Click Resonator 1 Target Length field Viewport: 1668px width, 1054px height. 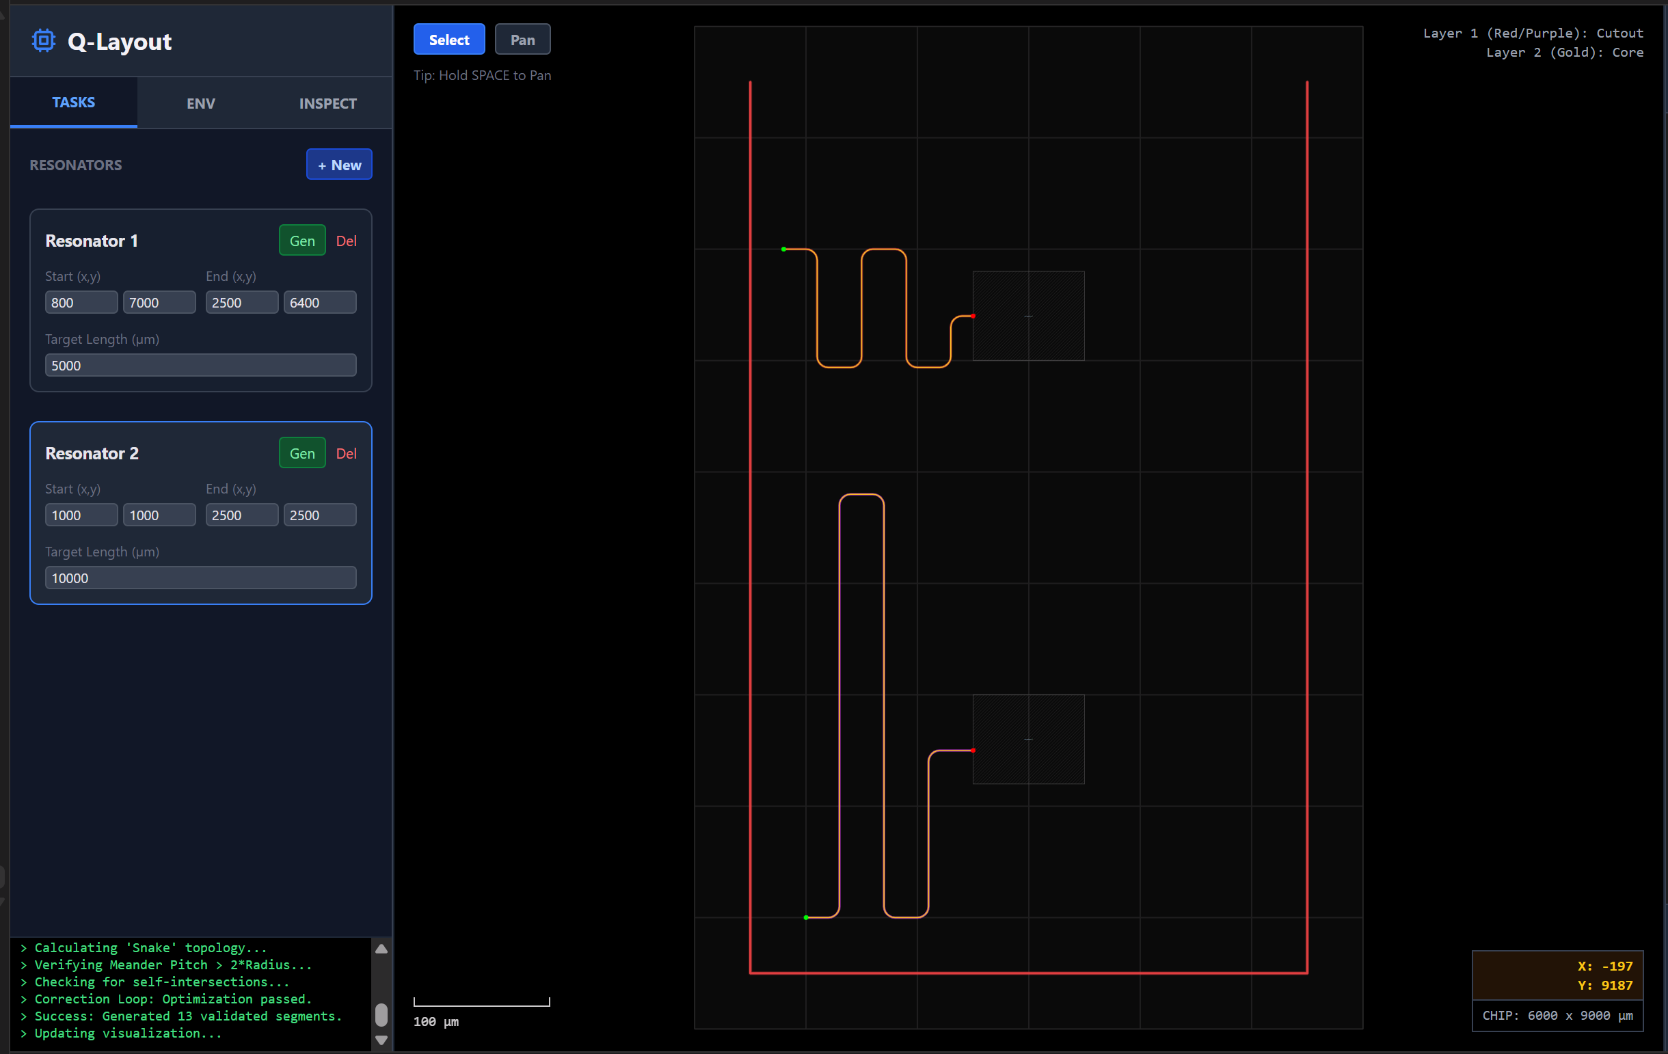[x=200, y=365]
